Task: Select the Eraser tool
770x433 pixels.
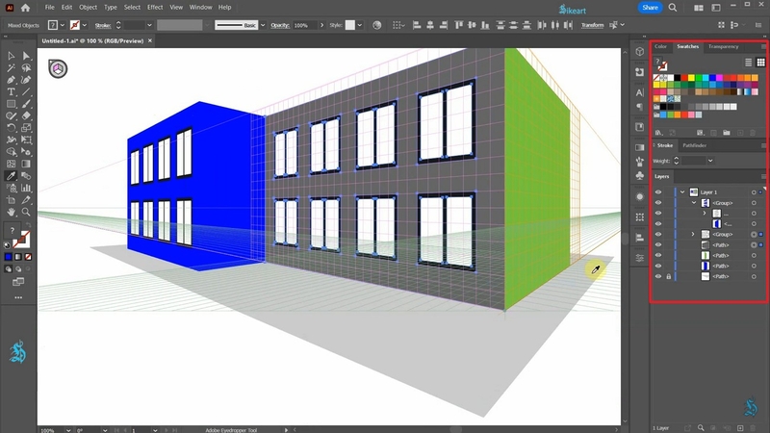Action: pyautogui.click(x=26, y=115)
